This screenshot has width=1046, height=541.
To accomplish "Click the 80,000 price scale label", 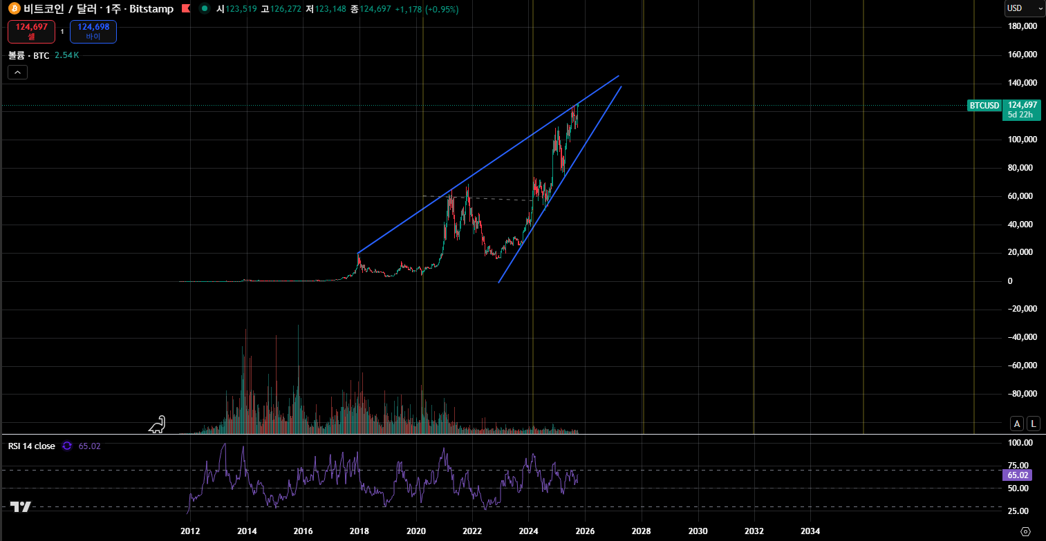I will point(1022,168).
